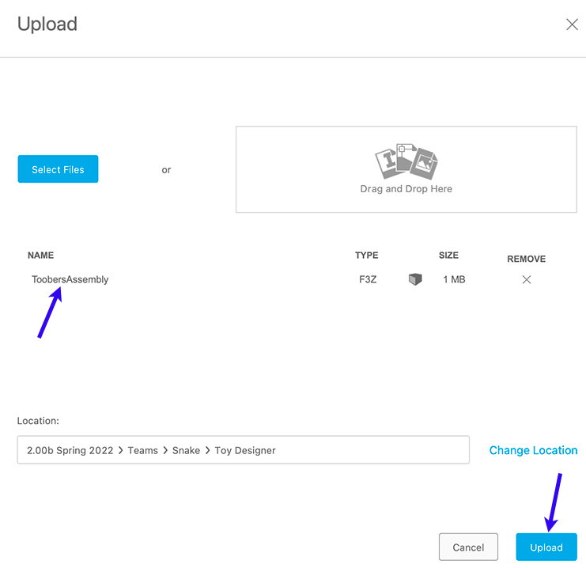
Task: Click the Toy Designer breadcrumb segment
Action: [x=246, y=450]
